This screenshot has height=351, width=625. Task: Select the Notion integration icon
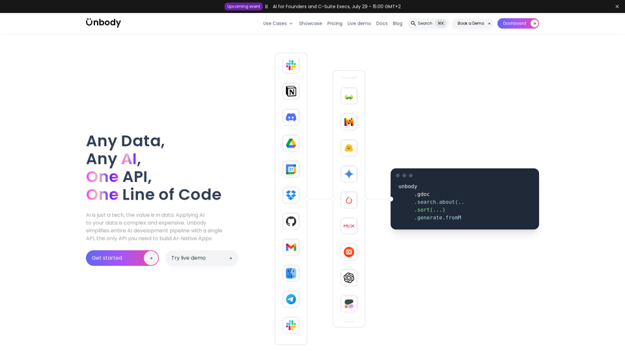[291, 92]
